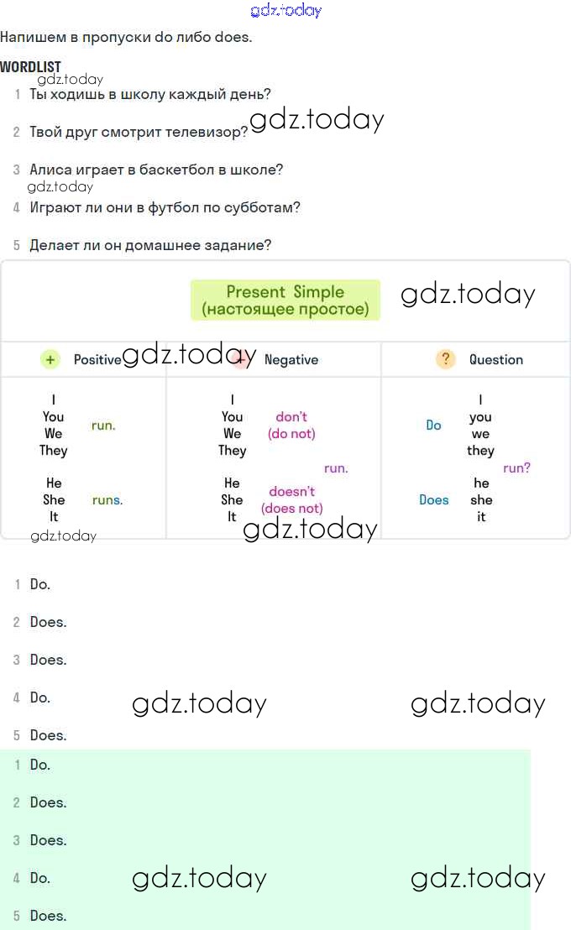Image resolution: width=571 pixels, height=930 pixels.
Task: Click the WORDLIST heading
Action: tap(30, 66)
